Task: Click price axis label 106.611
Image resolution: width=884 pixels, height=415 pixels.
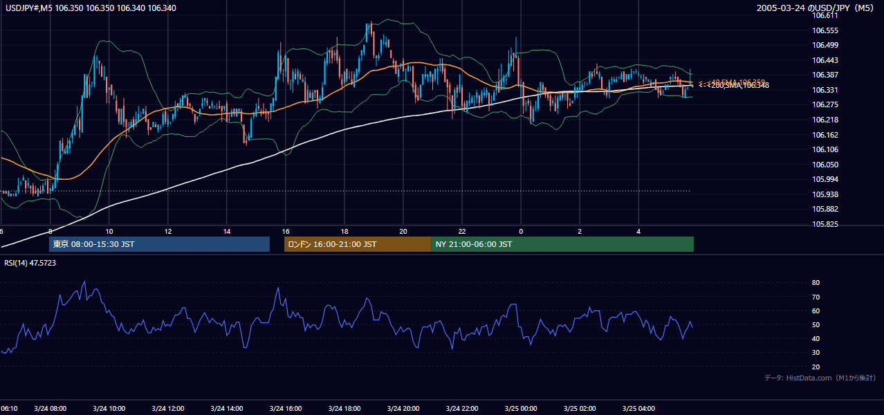Action: [x=825, y=15]
